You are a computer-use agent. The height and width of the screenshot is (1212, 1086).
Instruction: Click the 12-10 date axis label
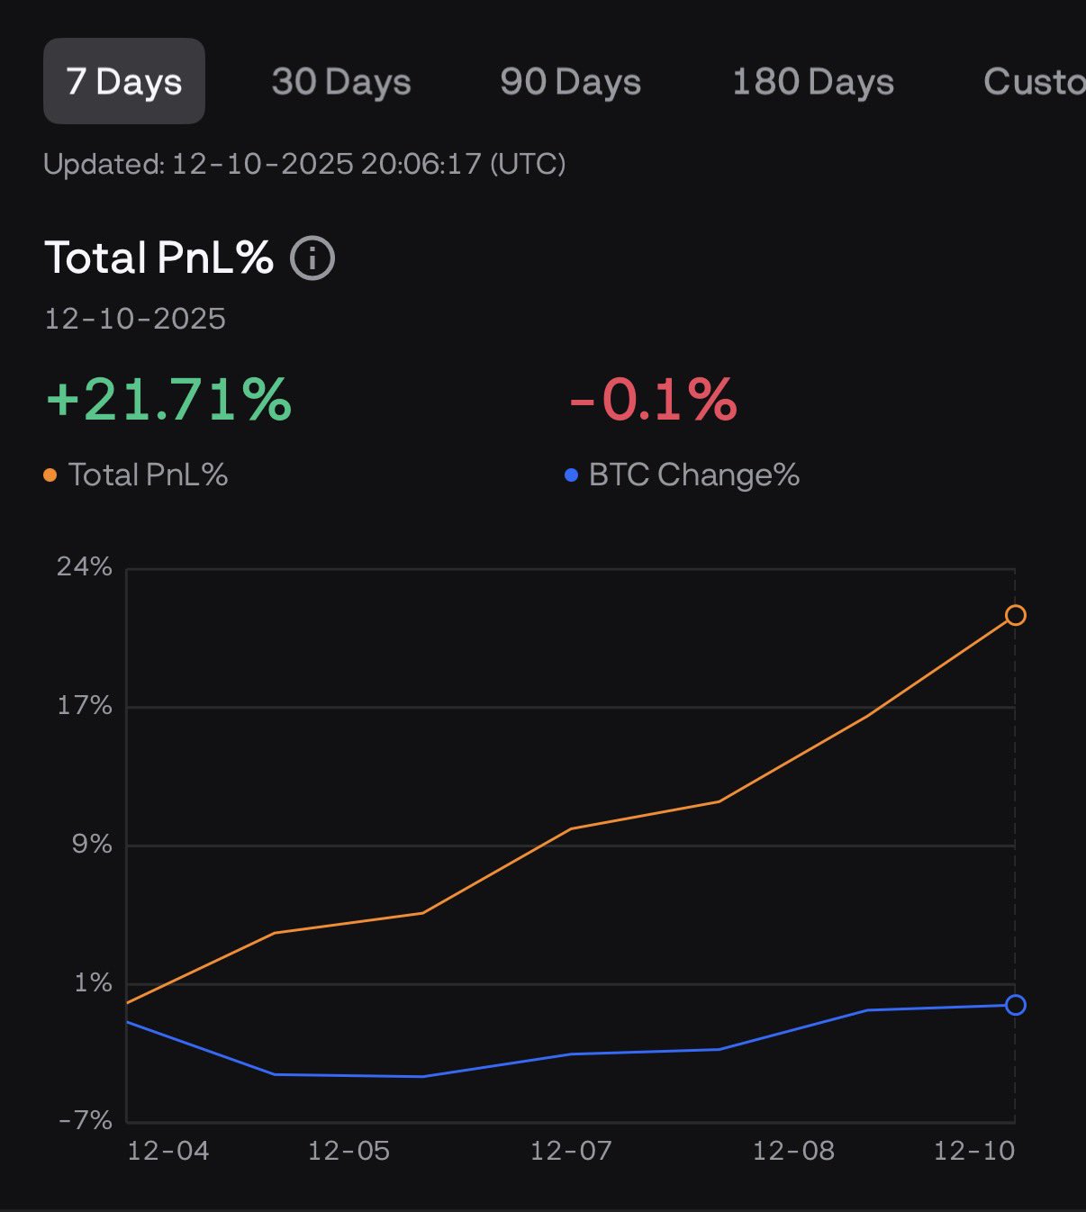point(974,1151)
